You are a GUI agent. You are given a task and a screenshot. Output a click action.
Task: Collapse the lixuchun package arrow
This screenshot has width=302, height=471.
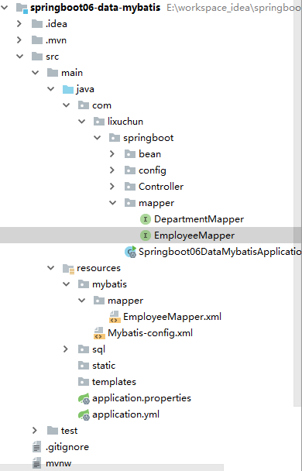point(81,122)
